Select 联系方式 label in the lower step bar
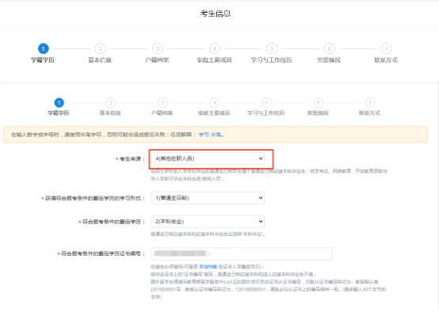This screenshot has width=439, height=316. [x=369, y=112]
